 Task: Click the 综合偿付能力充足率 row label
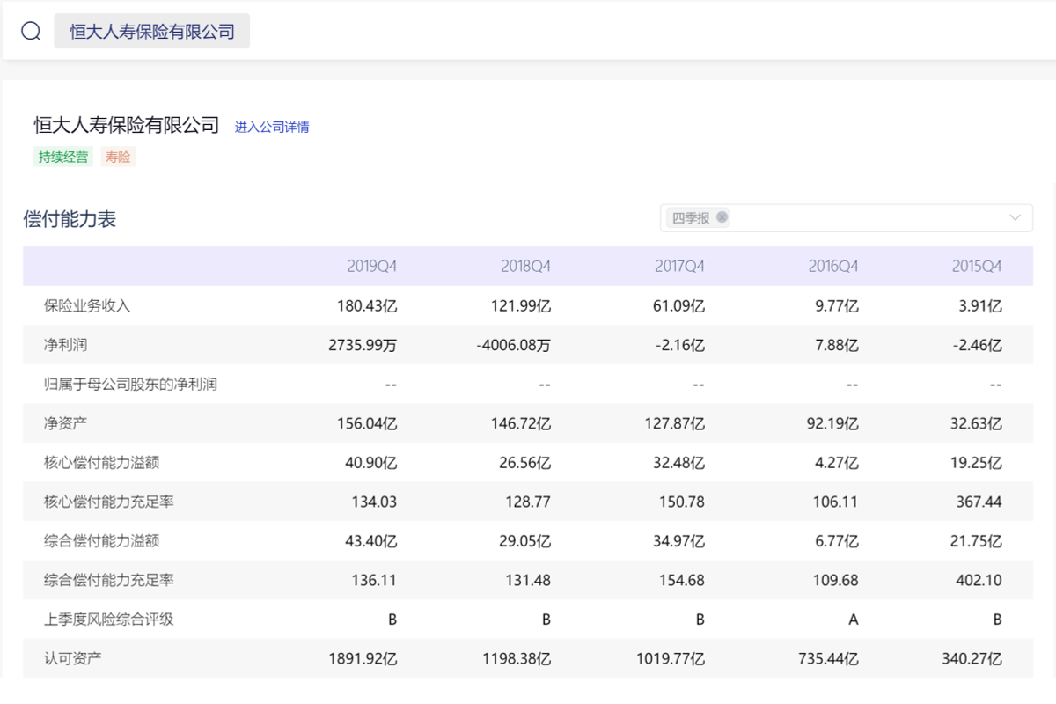pyautogui.click(x=109, y=580)
